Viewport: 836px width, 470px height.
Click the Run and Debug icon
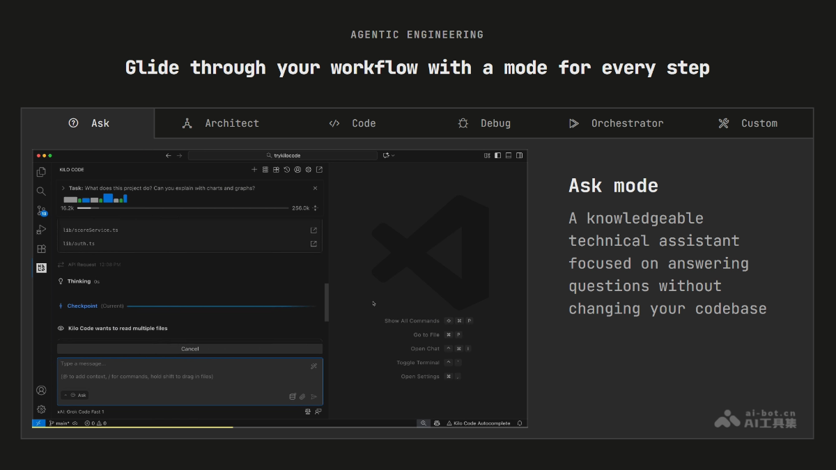41,229
